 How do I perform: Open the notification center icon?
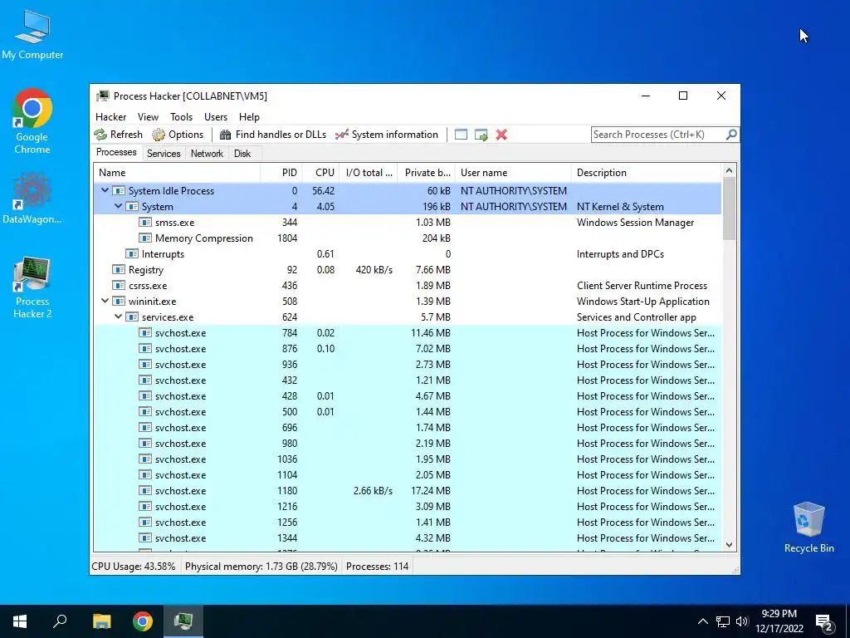pyautogui.click(x=824, y=621)
